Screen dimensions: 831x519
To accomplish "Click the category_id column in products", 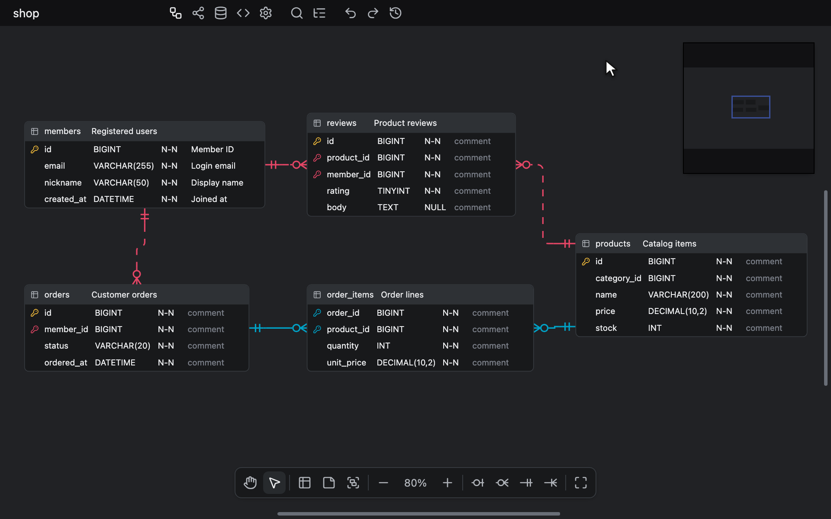I will (618, 279).
